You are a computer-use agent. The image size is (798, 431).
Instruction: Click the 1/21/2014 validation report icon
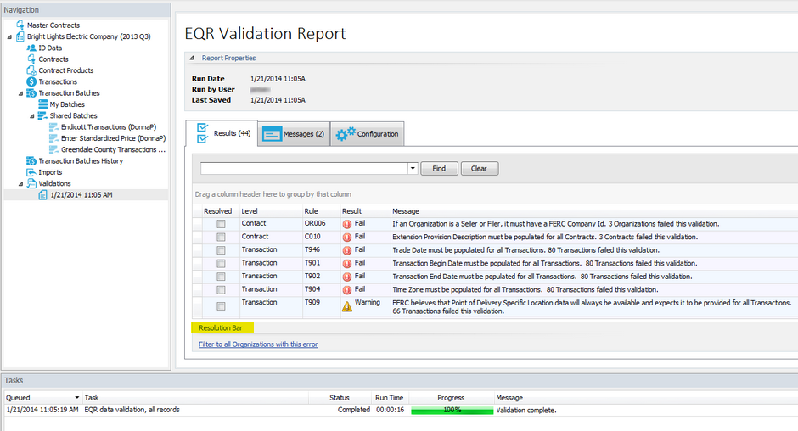click(x=43, y=195)
